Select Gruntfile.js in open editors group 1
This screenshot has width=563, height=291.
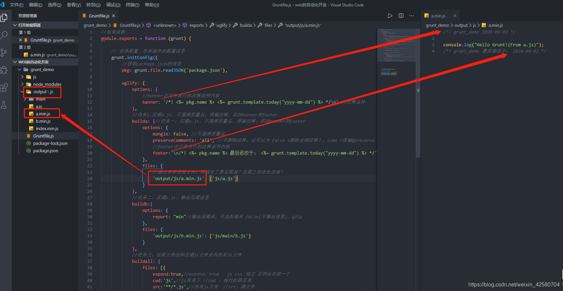coord(45,40)
